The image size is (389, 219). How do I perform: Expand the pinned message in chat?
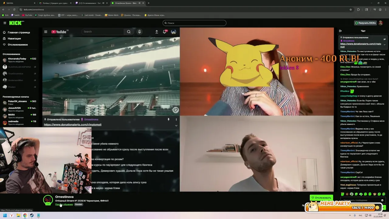point(384,45)
